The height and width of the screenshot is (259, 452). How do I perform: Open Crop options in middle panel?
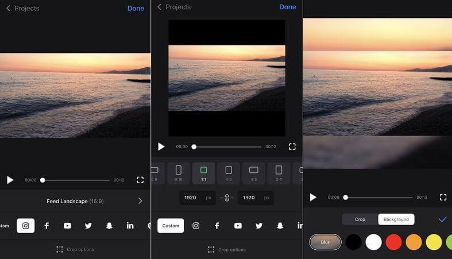coord(227,249)
